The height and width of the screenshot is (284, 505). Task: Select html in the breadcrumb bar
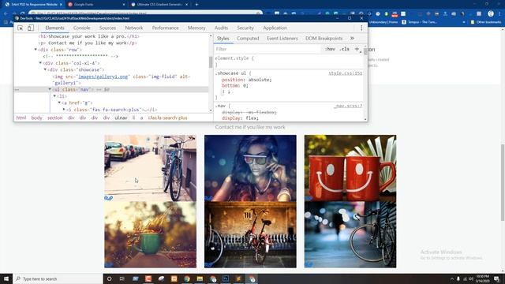click(21, 118)
